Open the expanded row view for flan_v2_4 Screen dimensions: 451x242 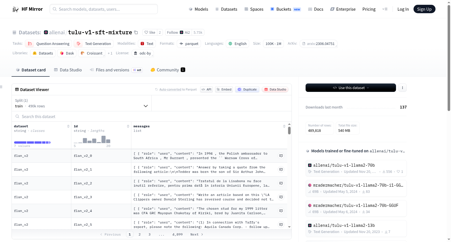click(x=281, y=211)
